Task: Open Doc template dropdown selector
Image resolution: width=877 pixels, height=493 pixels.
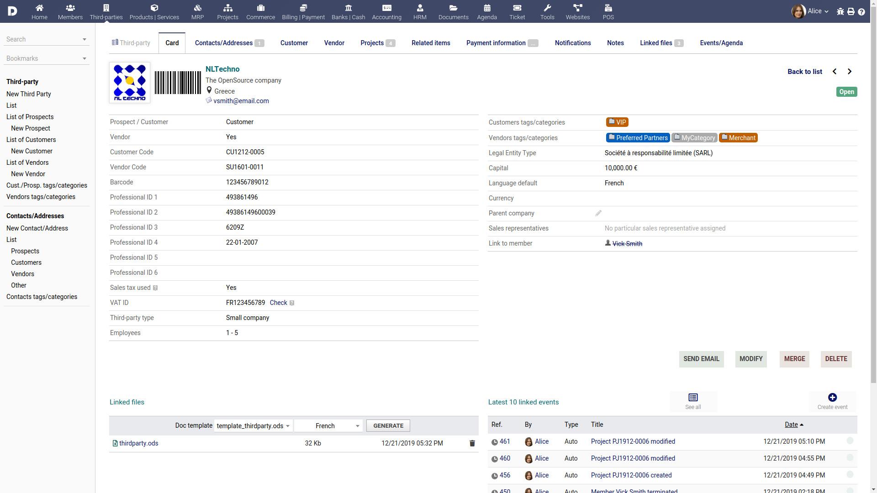Action: click(x=253, y=425)
